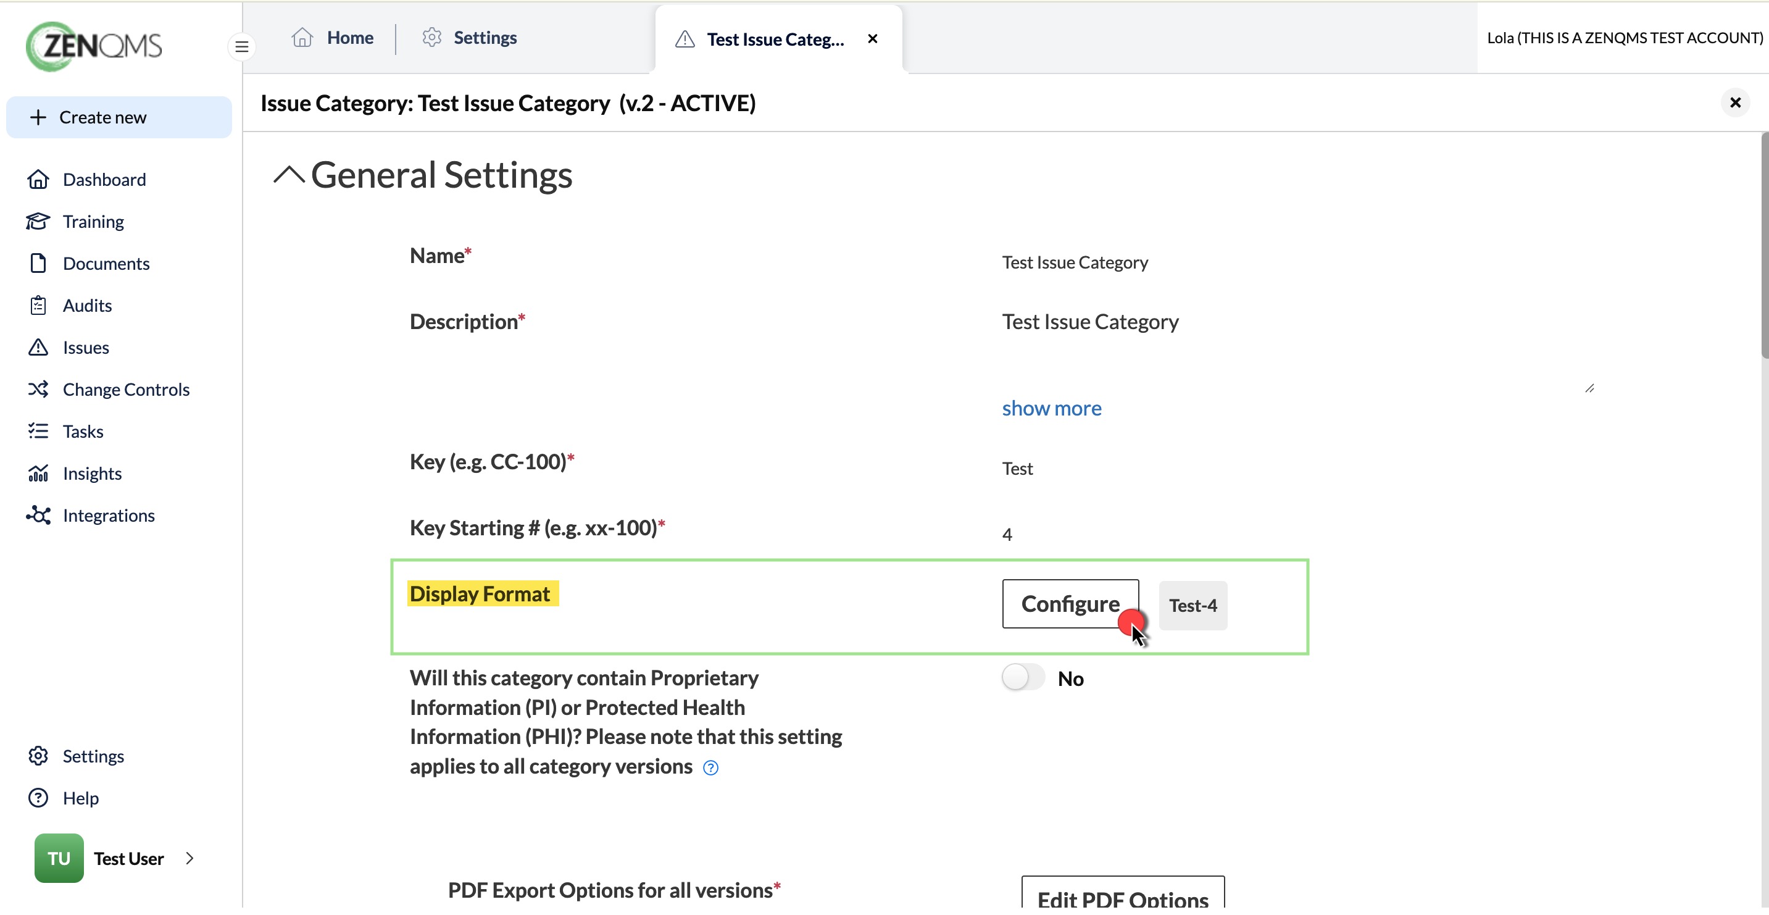Click the Help question mark icon
The width and height of the screenshot is (1769, 915).
point(38,798)
